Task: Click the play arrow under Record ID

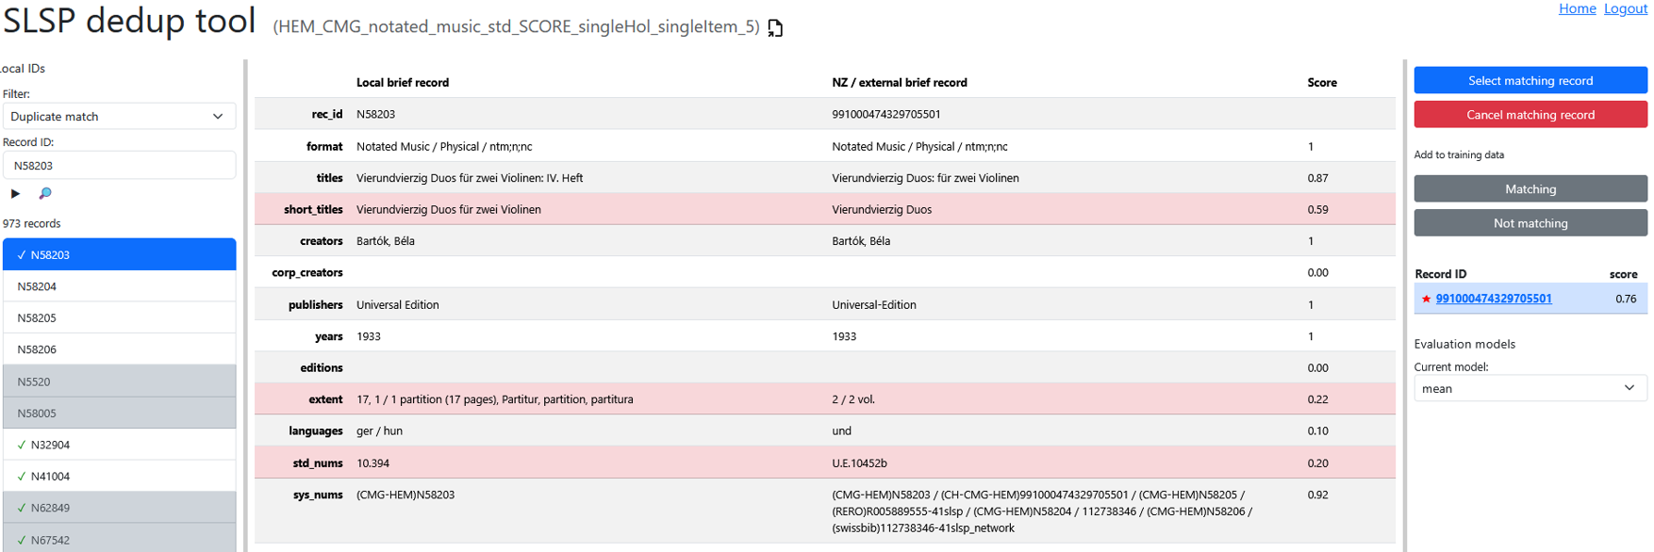Action: [15, 193]
